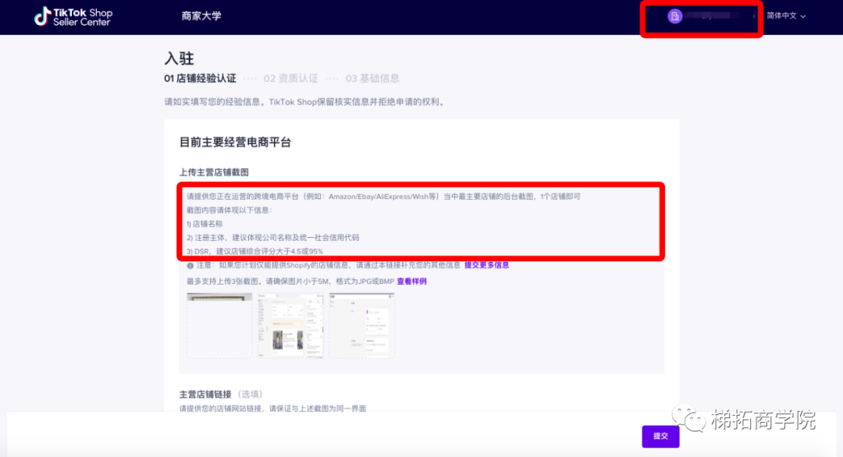Click the 主营店铺链接 label

pos(205,394)
